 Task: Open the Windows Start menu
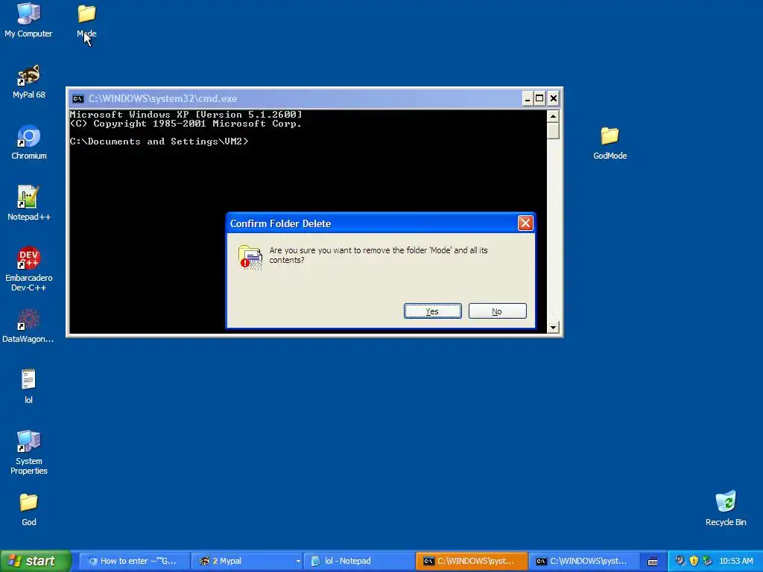pyautogui.click(x=35, y=561)
